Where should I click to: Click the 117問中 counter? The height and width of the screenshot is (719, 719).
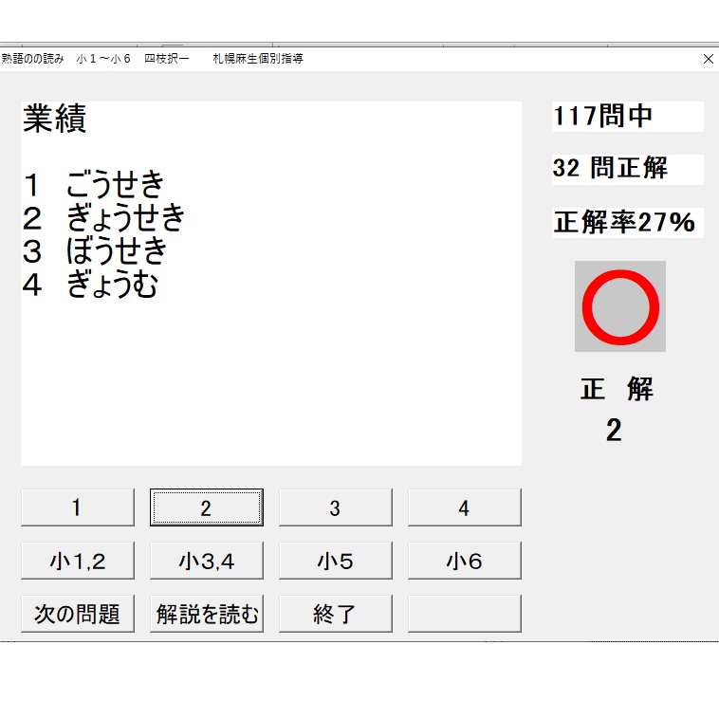coord(627,117)
